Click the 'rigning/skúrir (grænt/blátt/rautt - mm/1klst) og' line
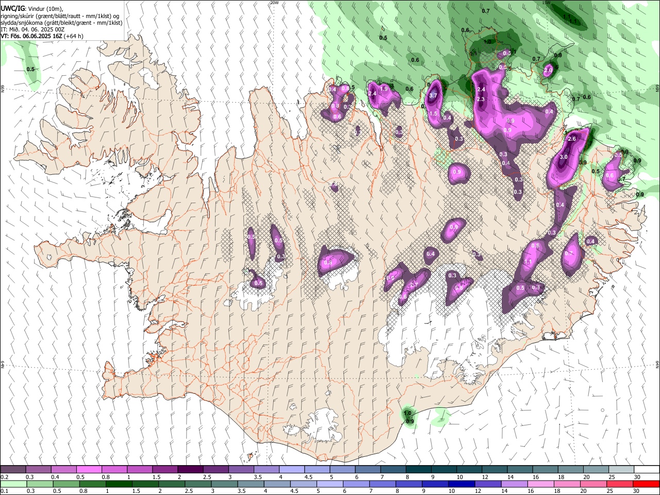The width and height of the screenshot is (660, 495). (x=61, y=15)
